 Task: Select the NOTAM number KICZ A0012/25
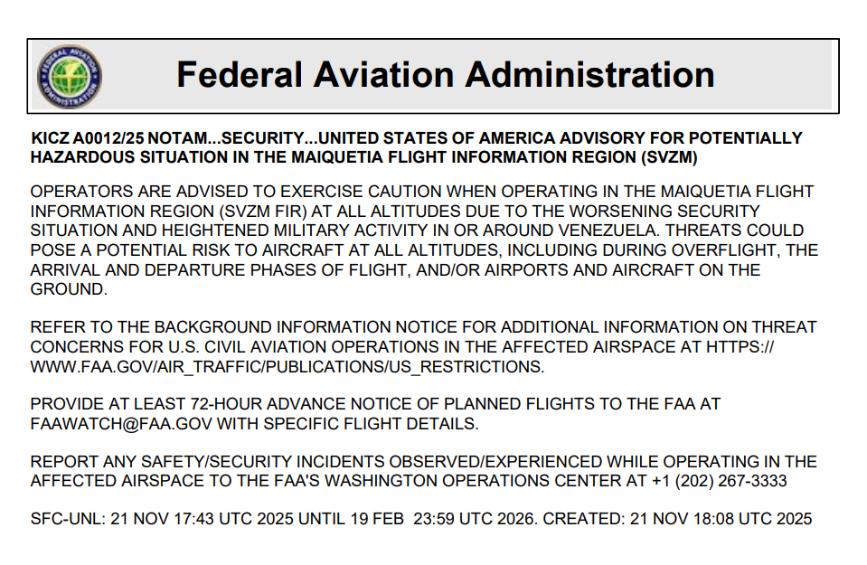click(88, 138)
